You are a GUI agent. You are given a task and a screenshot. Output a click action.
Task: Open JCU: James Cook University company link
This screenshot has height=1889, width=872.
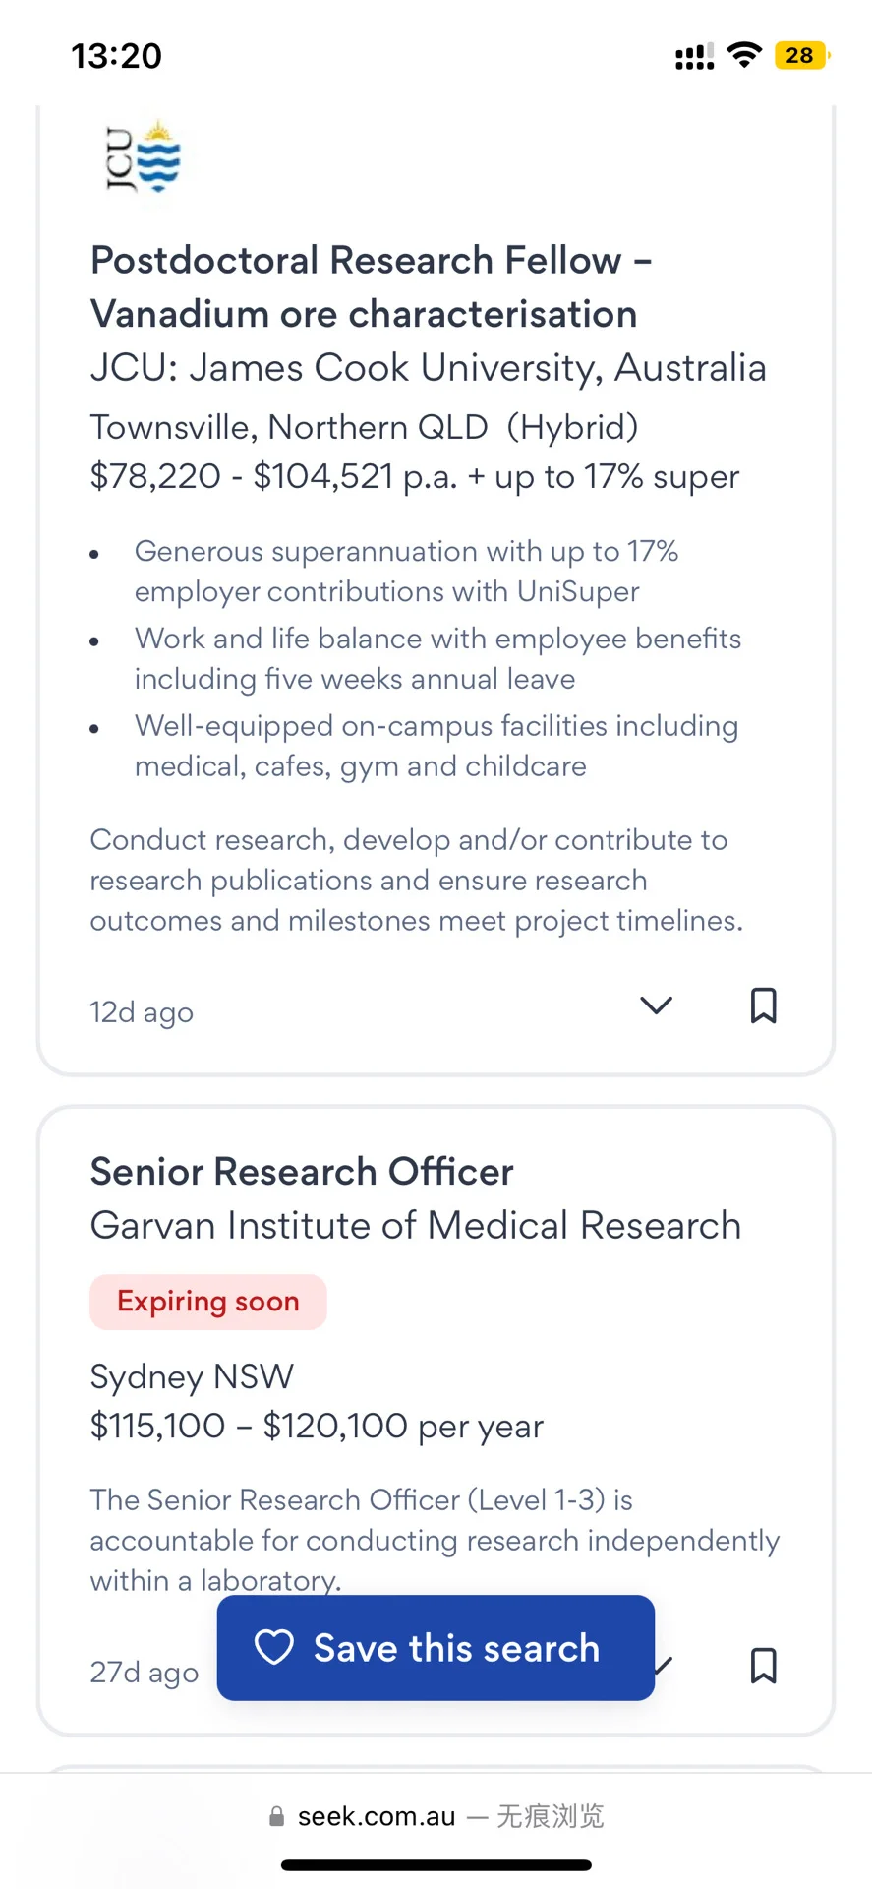429,368
